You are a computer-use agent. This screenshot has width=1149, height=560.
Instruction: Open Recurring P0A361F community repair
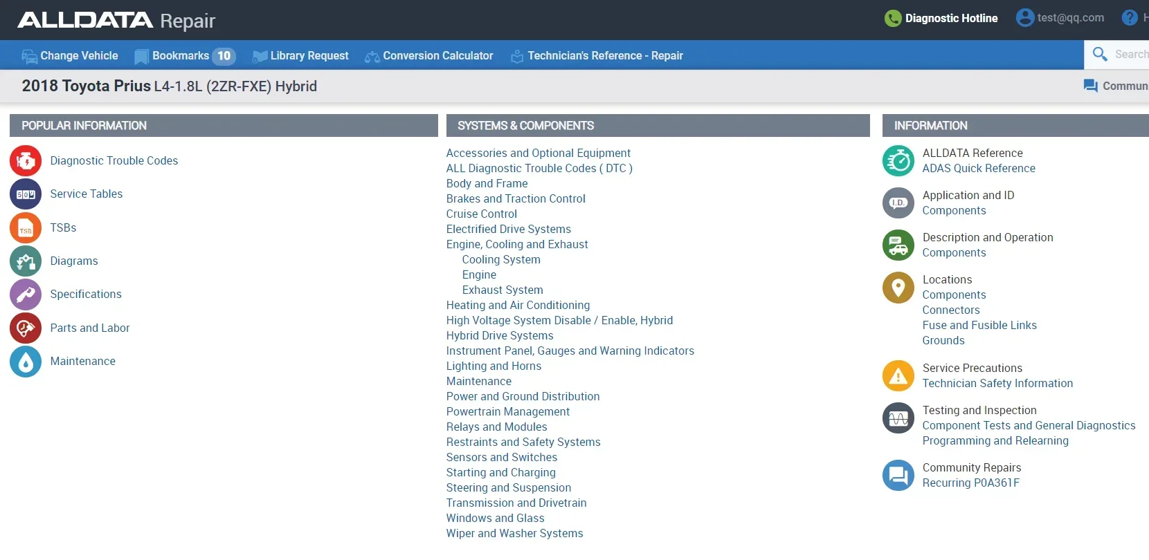point(970,483)
